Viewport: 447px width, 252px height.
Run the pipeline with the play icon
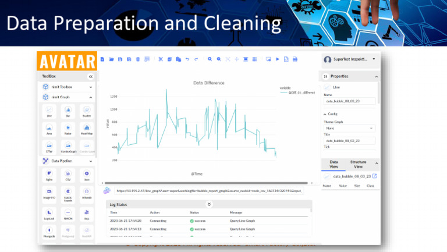coord(278,59)
